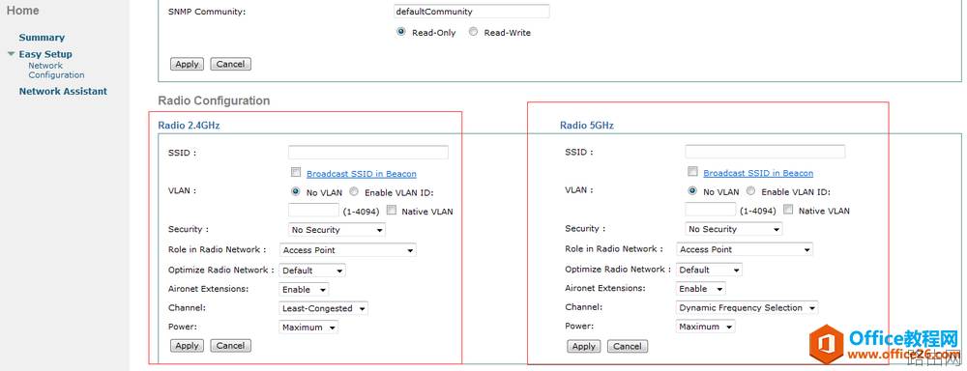Collapse the Easy Setup tree arrow

coord(11,54)
